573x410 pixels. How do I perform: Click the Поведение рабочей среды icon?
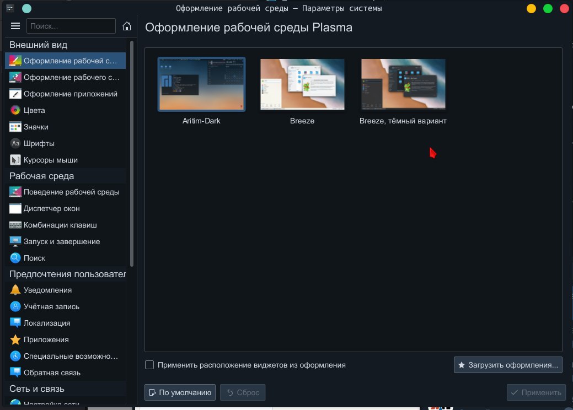(15, 192)
